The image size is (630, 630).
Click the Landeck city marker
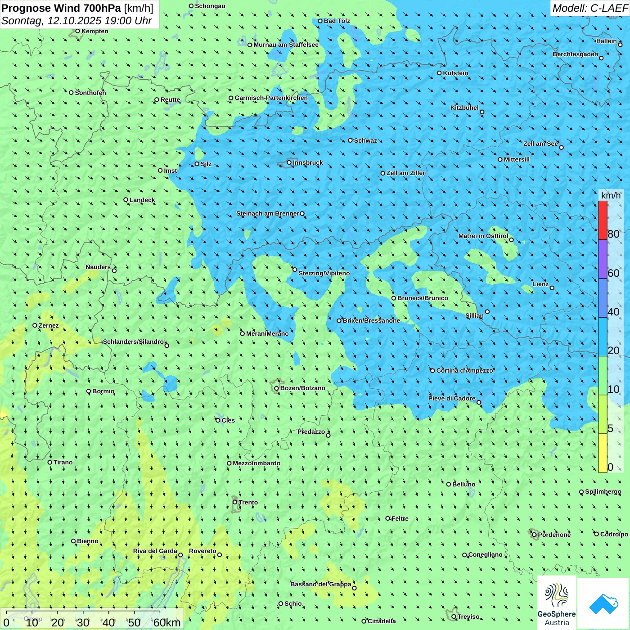tap(126, 200)
